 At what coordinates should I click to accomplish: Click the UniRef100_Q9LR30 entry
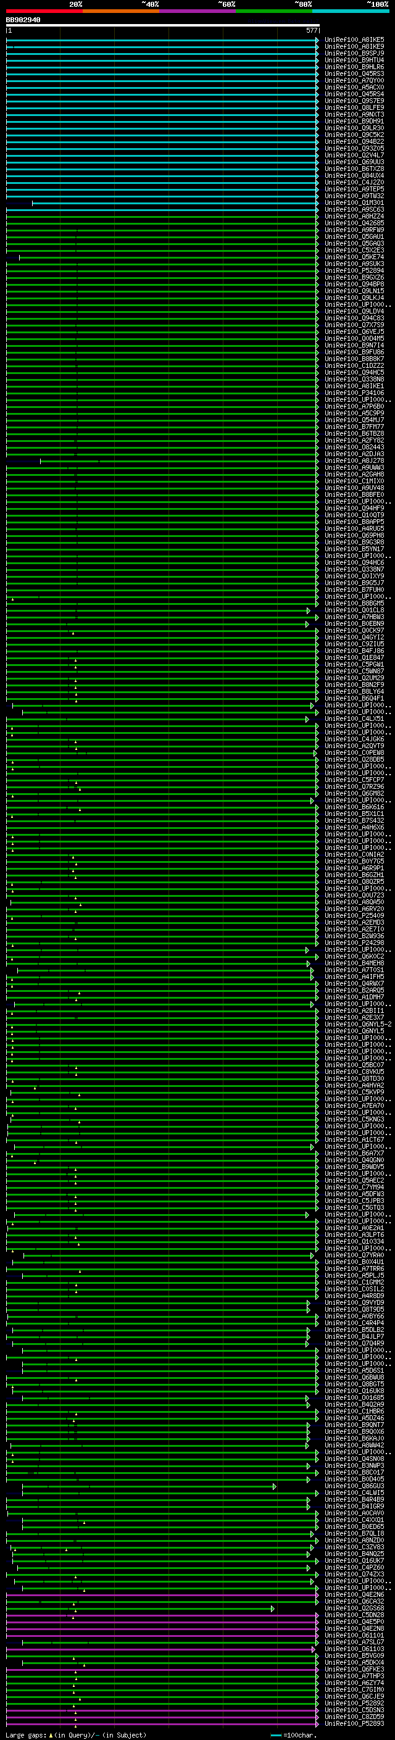click(354, 128)
